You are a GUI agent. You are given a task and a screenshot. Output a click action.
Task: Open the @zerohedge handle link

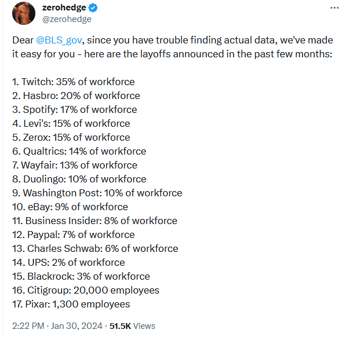click(x=67, y=19)
